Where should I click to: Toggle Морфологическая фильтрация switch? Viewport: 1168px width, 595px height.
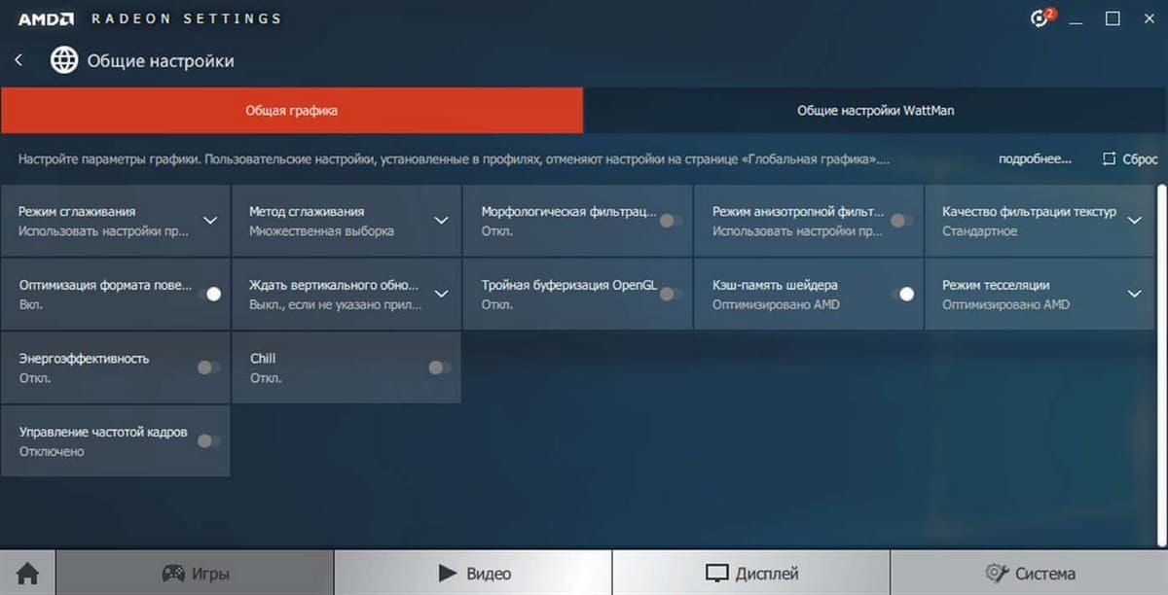[671, 221]
